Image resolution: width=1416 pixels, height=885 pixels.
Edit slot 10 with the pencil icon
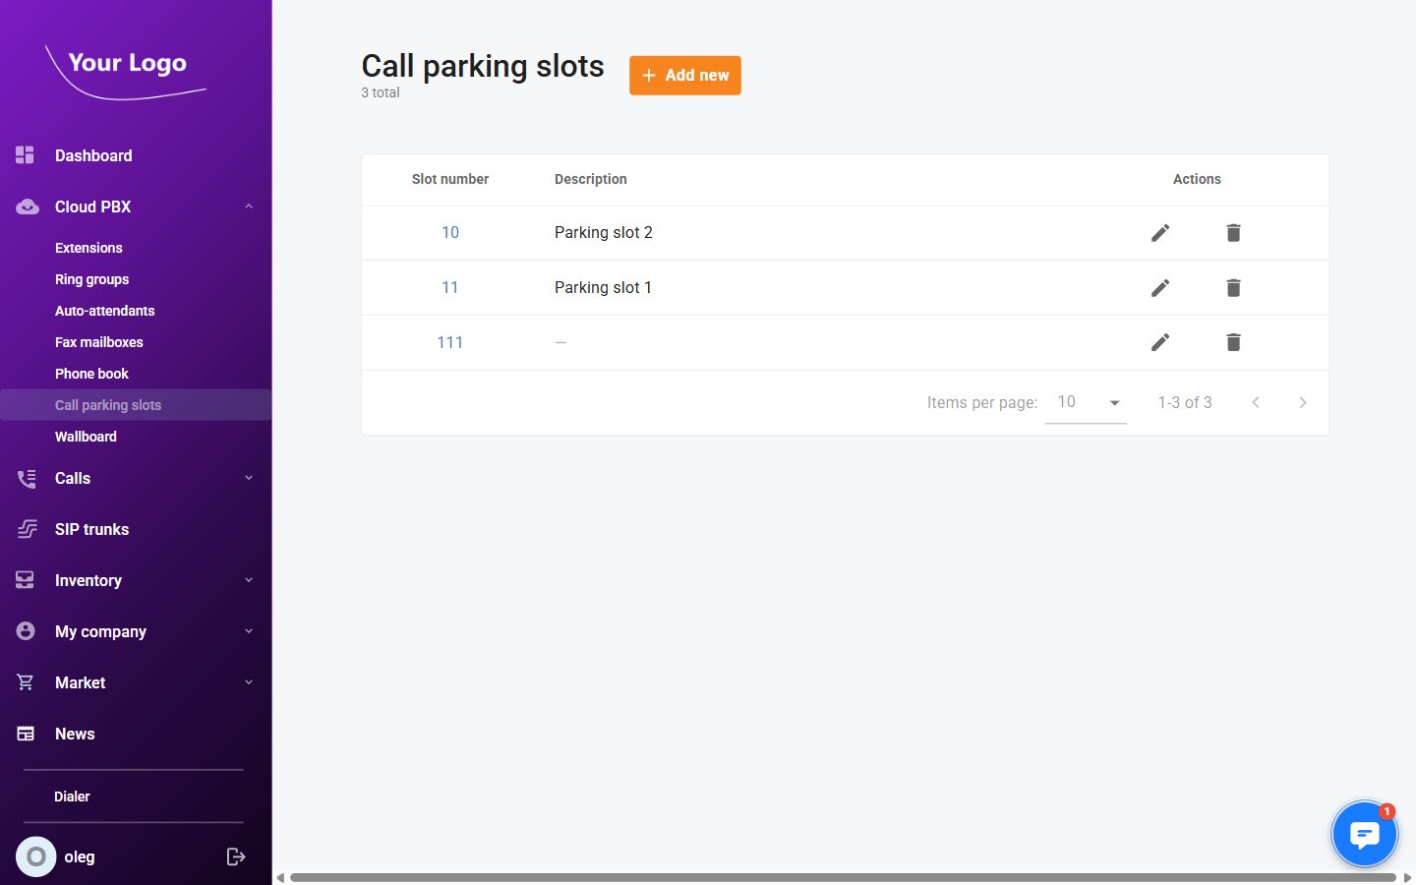(x=1160, y=232)
